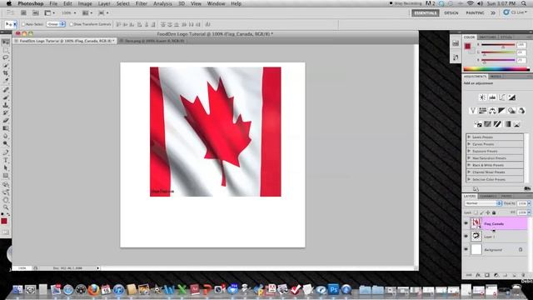
Task: Switch to the Swatches tab
Action: tap(487, 37)
